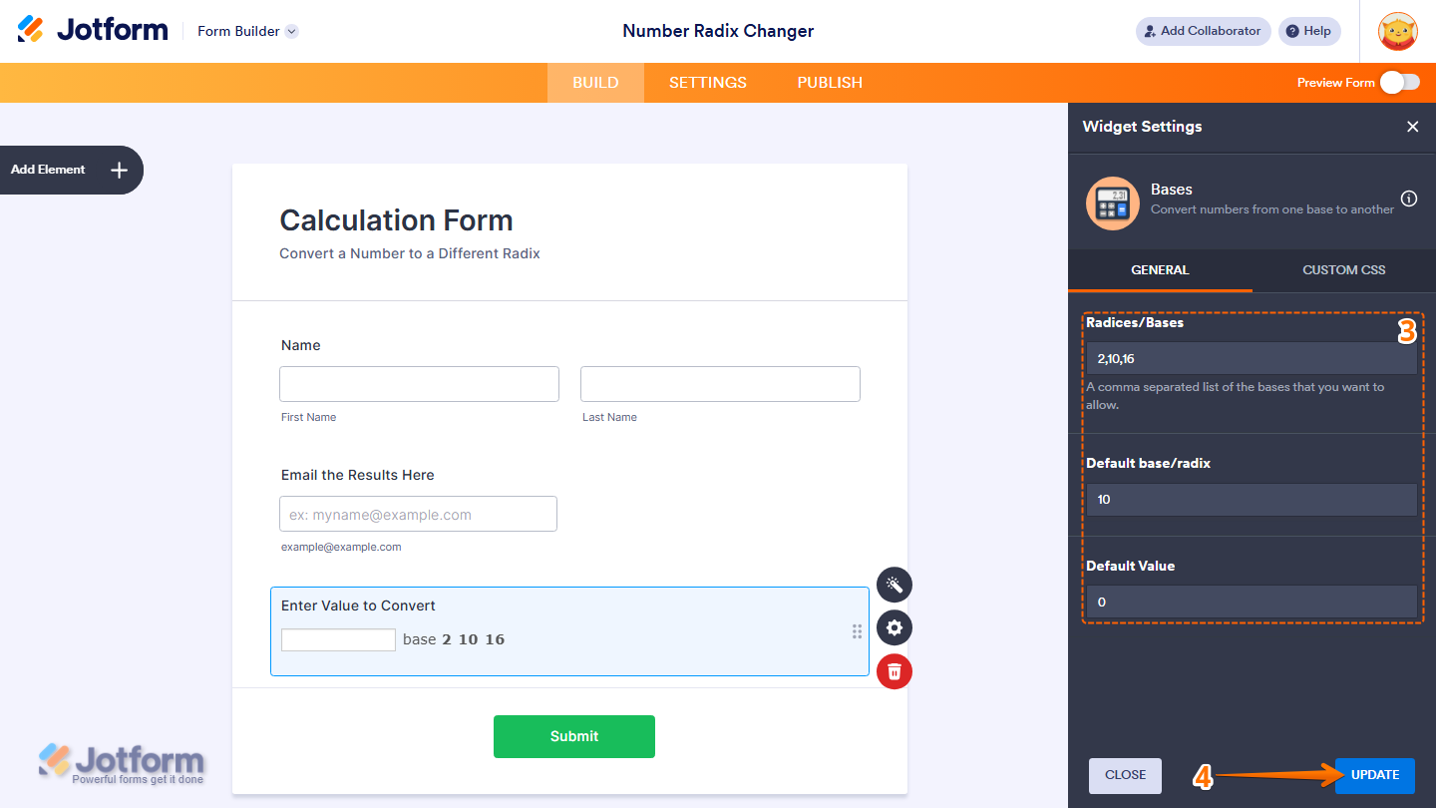The height and width of the screenshot is (808, 1436).
Task: Open Help from the top bar
Action: [x=1309, y=31]
